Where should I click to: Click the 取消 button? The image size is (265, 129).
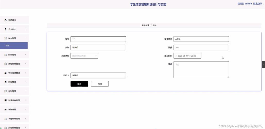(100, 84)
